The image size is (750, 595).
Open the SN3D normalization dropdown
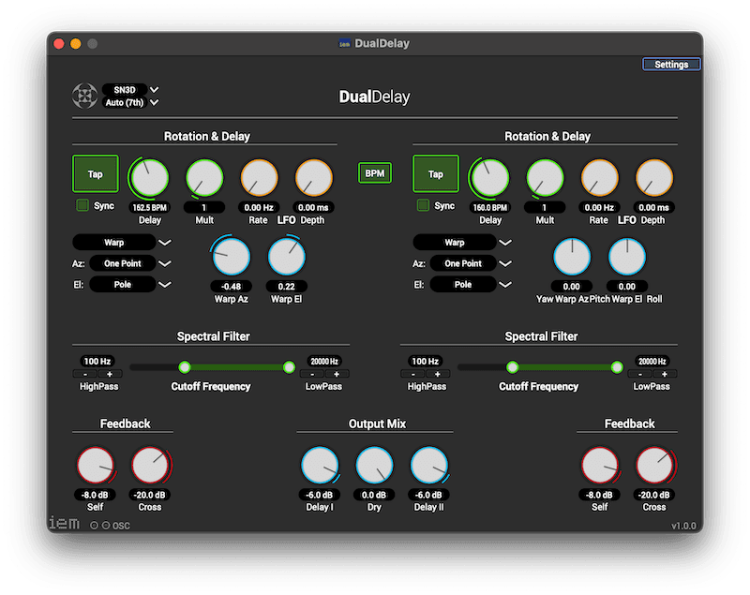coord(130,89)
